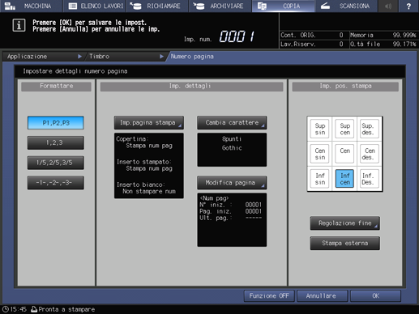Image resolution: width=419 pixels, height=314 pixels.
Task: Select the 1,2,3 page format
Action: pyautogui.click(x=56, y=142)
